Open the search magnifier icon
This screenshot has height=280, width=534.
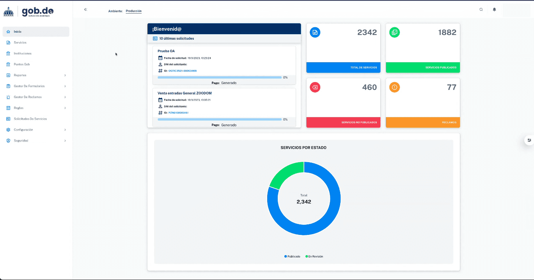[481, 9]
